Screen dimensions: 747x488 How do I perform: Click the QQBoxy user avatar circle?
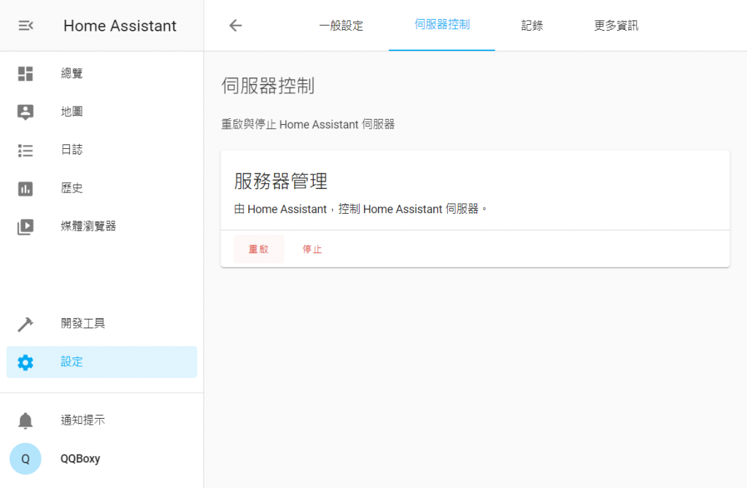(x=26, y=459)
